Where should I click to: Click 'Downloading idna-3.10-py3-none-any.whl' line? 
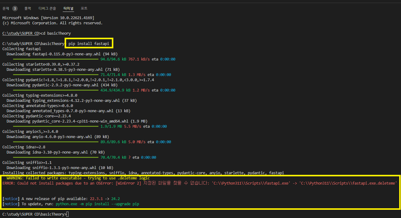coord(55,152)
